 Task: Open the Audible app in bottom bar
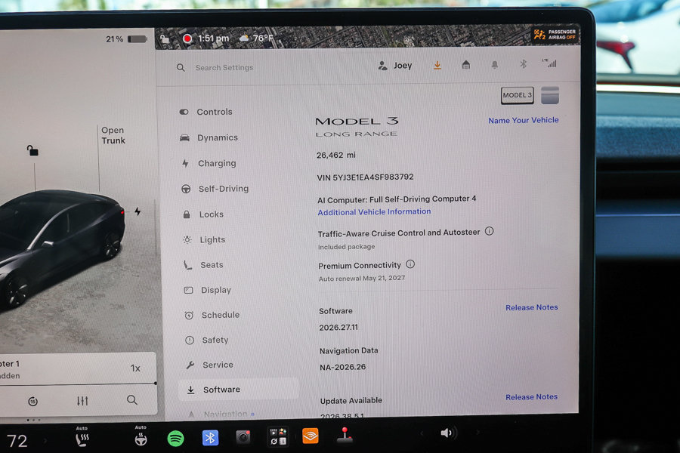(311, 436)
